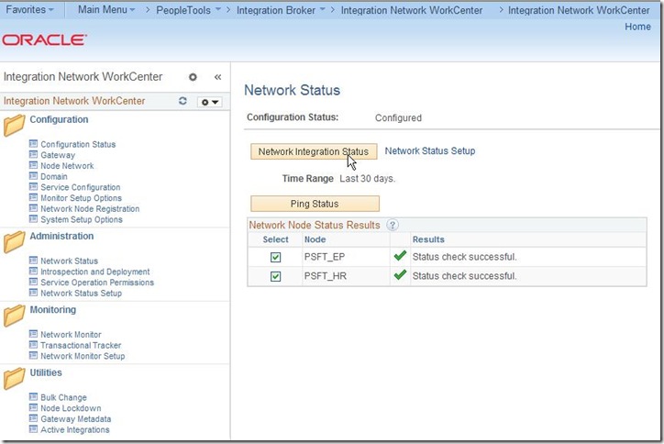Image resolution: width=664 pixels, height=444 pixels.
Task: Open the Utilities section heading
Action: pos(46,372)
